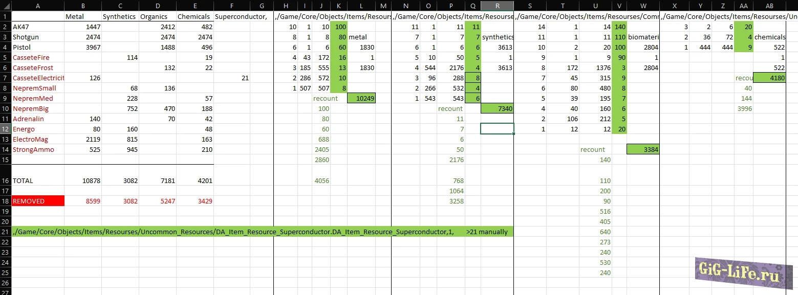
Task: Select the green cell containing 7340
Action: pyautogui.click(x=497, y=108)
